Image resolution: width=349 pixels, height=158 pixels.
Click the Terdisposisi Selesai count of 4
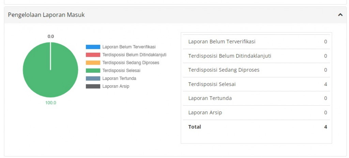pyautogui.click(x=325, y=84)
